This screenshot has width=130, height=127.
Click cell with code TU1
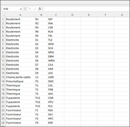click(x=41, y=98)
